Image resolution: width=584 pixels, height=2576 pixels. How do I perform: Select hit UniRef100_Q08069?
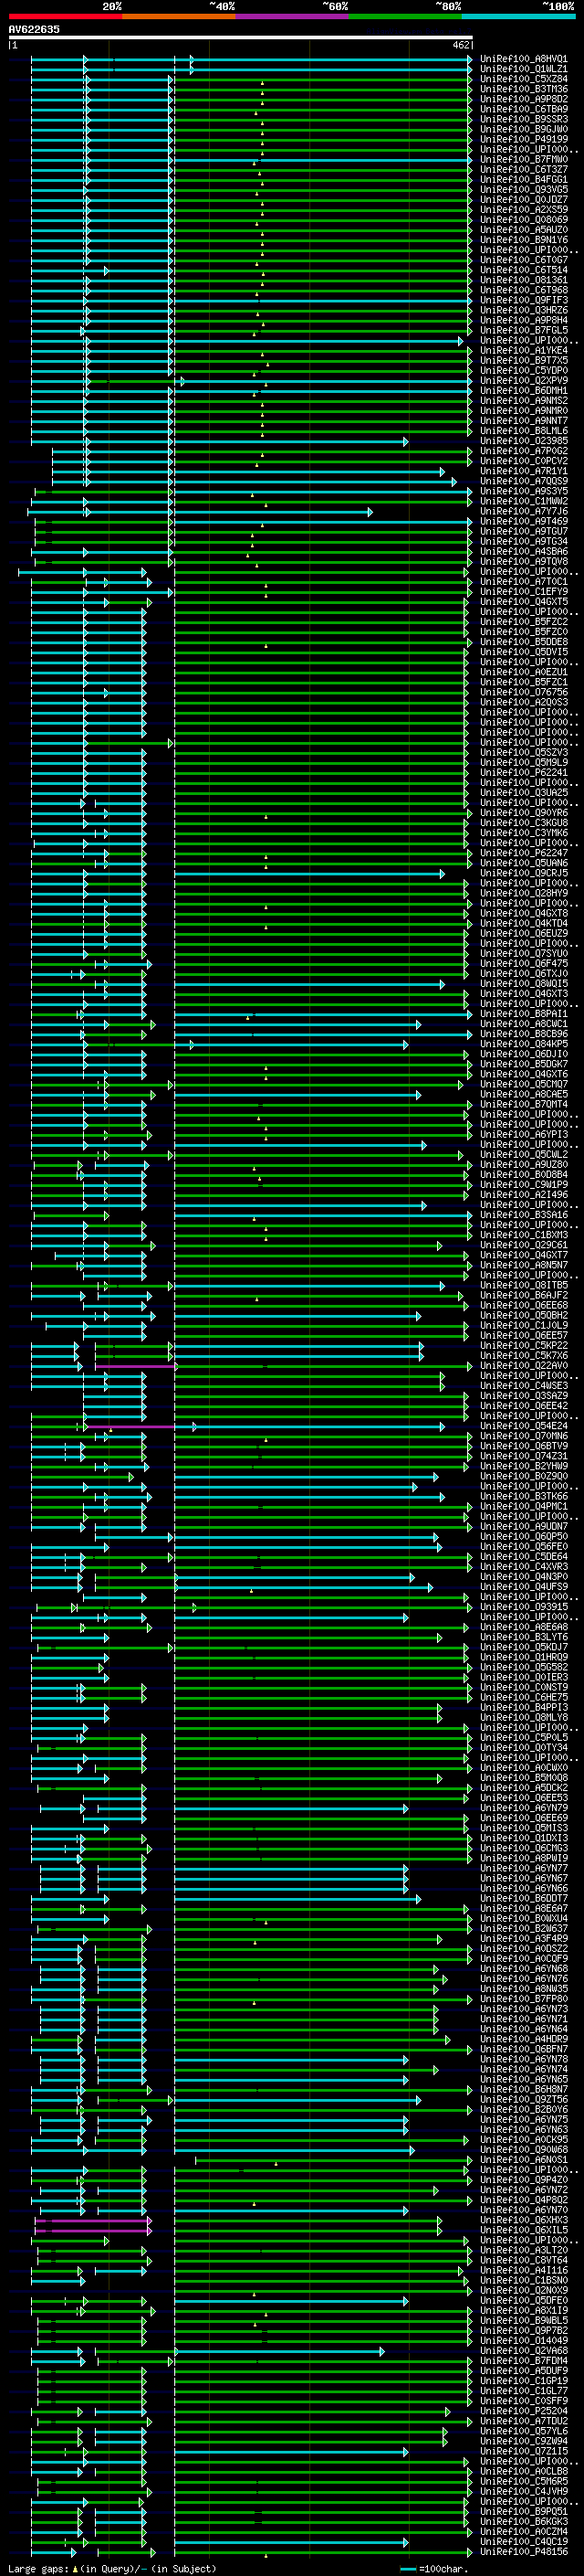[x=524, y=220]
